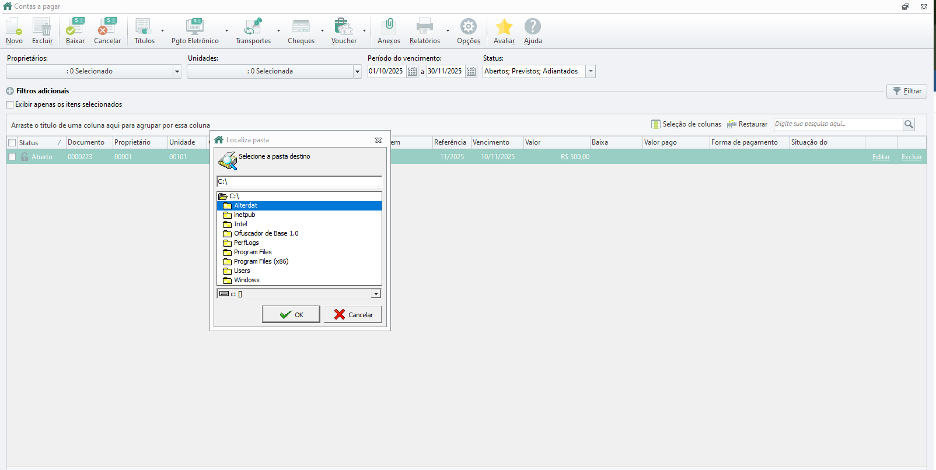This screenshot has height=470, width=936.
Task: Click the folder path input field
Action: [299, 182]
